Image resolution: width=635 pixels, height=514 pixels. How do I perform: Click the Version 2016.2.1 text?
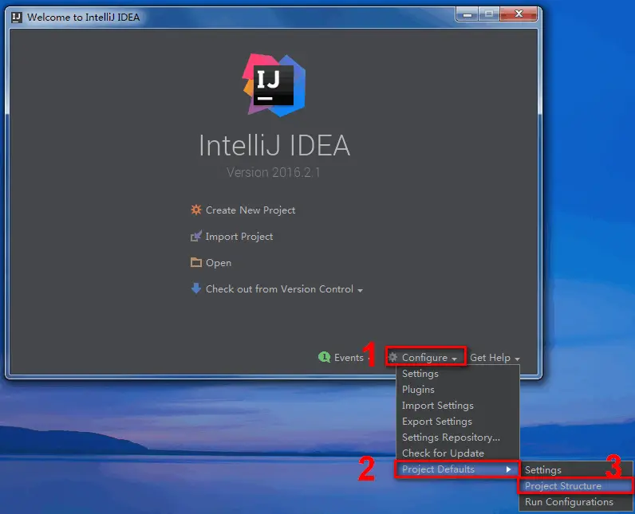(x=274, y=173)
